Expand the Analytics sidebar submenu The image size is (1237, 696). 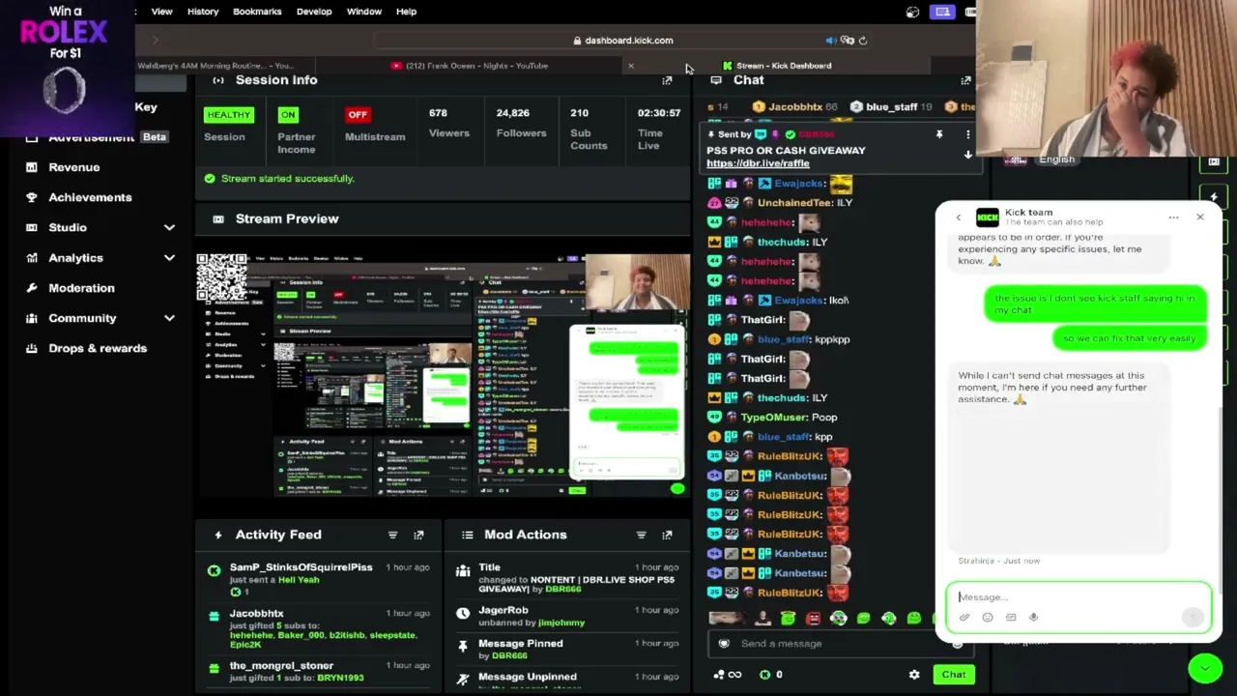pos(169,258)
